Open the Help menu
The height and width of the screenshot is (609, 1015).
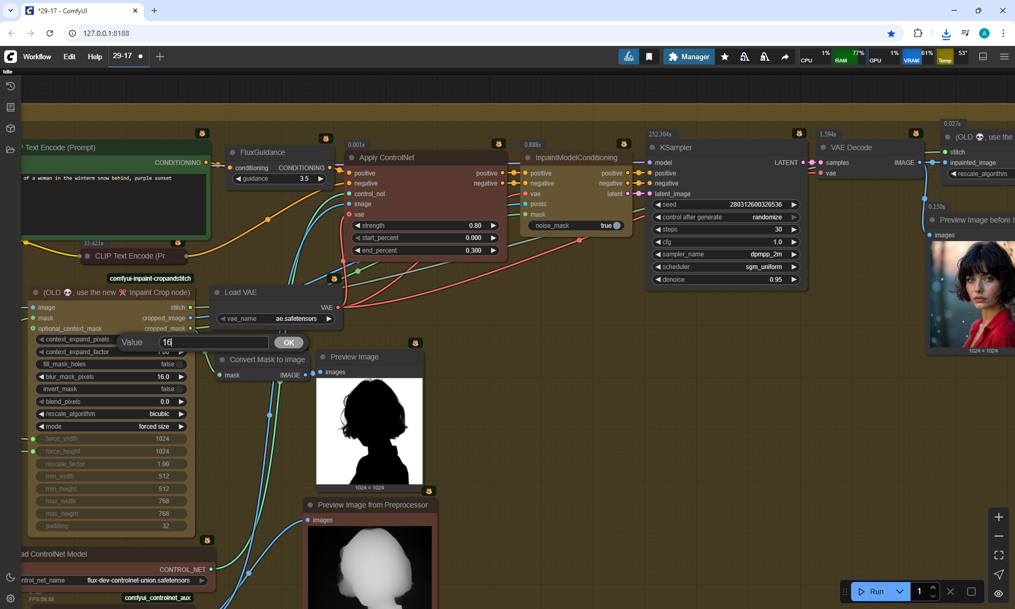pos(95,57)
